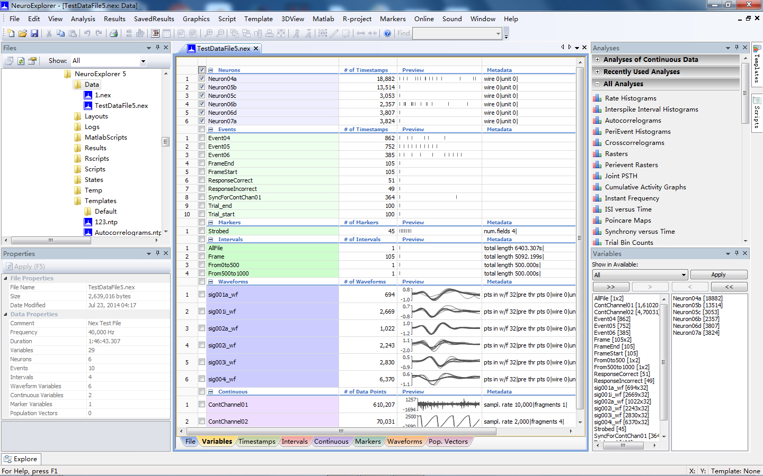Check the sig001a_wf waveform checkbox
This screenshot has width=763, height=476.
point(202,295)
